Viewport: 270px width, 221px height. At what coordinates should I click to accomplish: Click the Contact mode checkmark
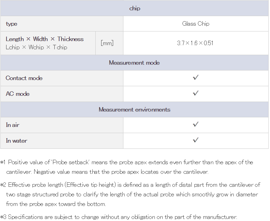(x=195, y=78)
